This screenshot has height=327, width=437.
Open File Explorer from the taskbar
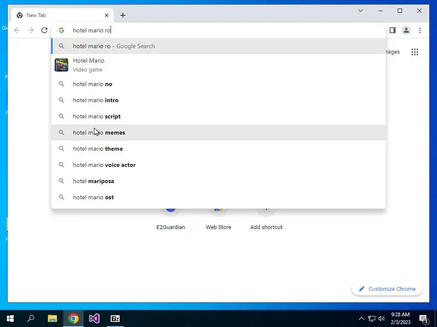click(52, 318)
